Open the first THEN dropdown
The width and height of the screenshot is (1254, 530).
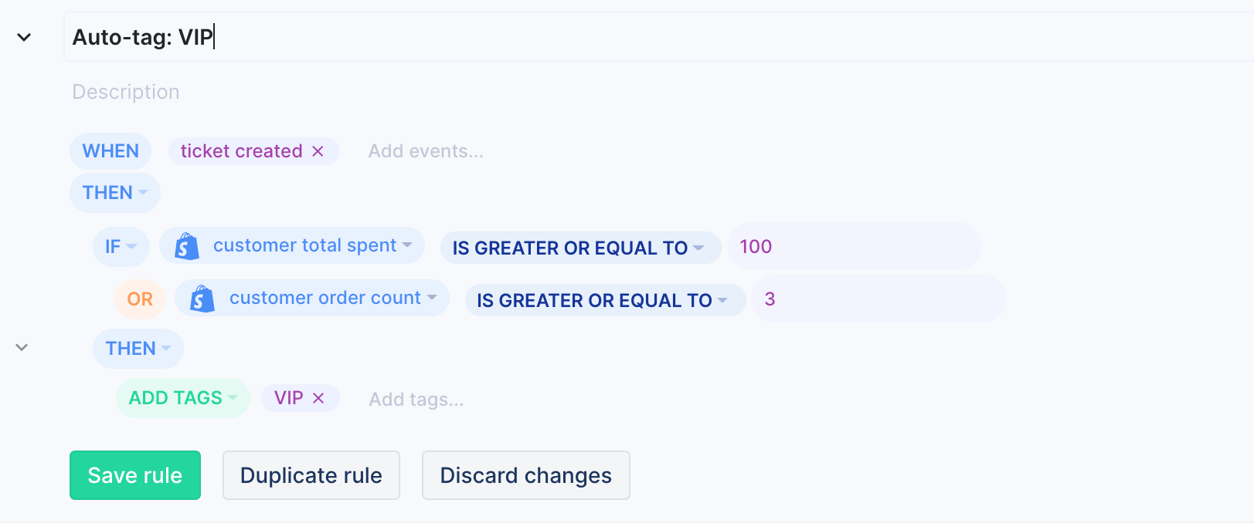pos(115,193)
